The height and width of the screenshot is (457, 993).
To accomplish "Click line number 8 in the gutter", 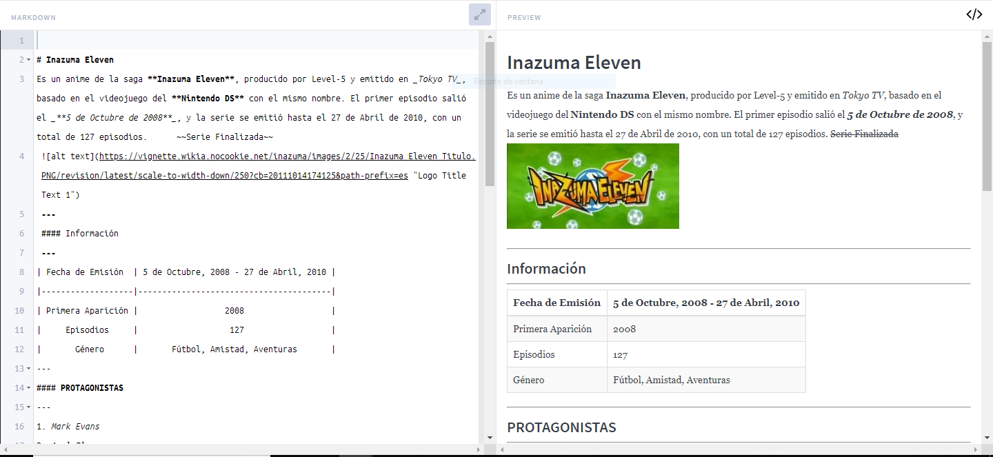I will (x=22, y=272).
